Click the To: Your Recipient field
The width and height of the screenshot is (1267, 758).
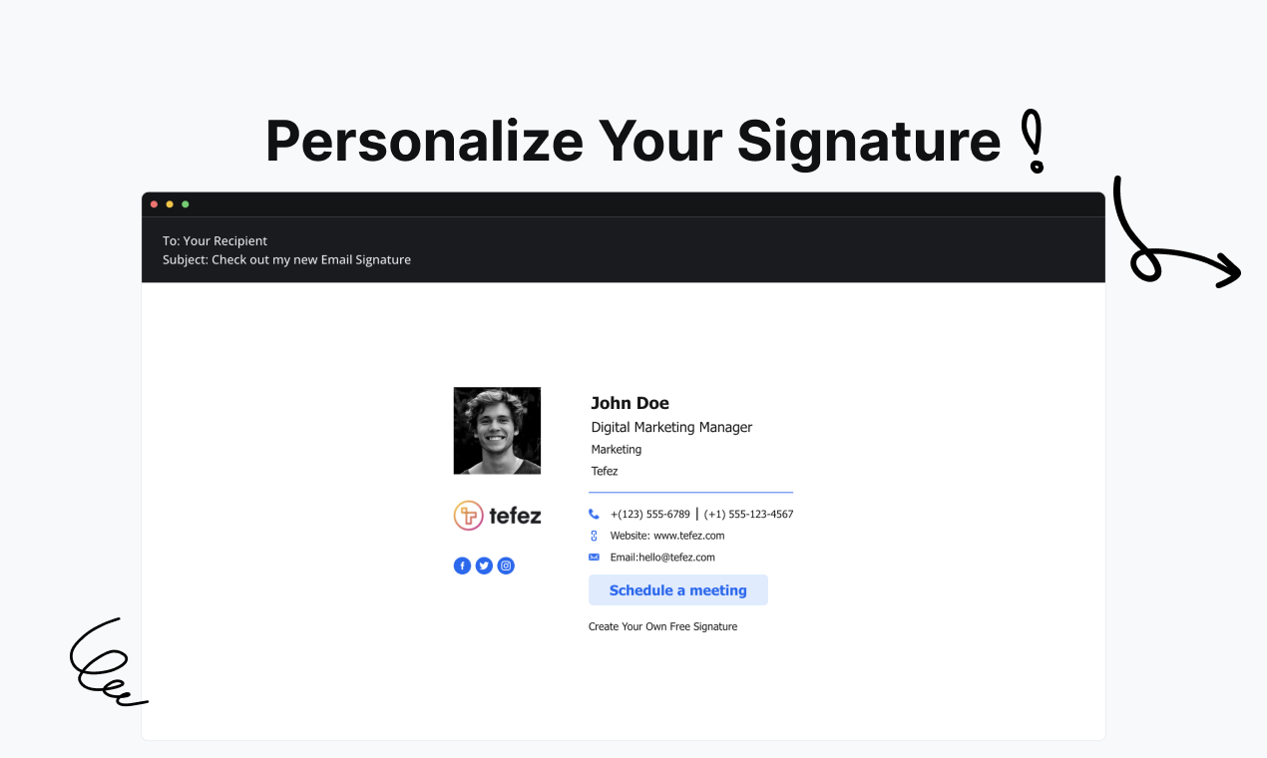click(x=214, y=240)
